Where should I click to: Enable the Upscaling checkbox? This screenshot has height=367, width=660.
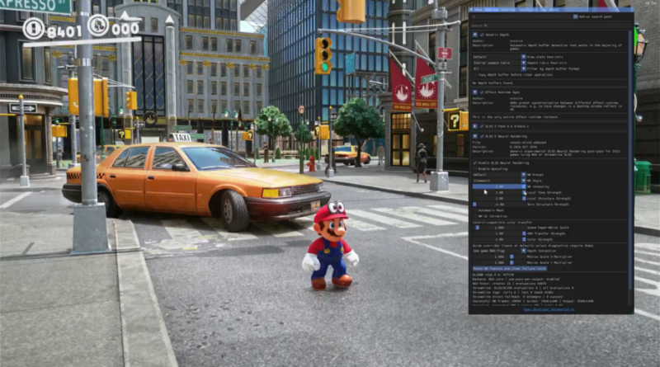[x=475, y=169]
